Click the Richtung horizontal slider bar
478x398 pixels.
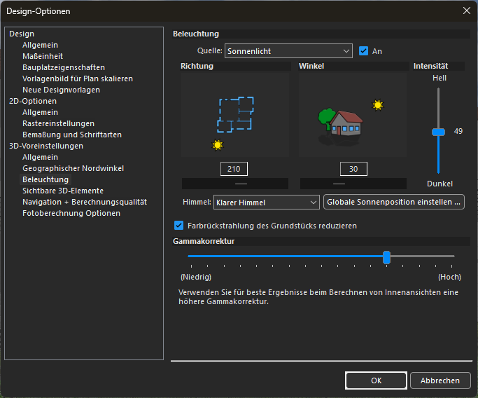pos(235,184)
